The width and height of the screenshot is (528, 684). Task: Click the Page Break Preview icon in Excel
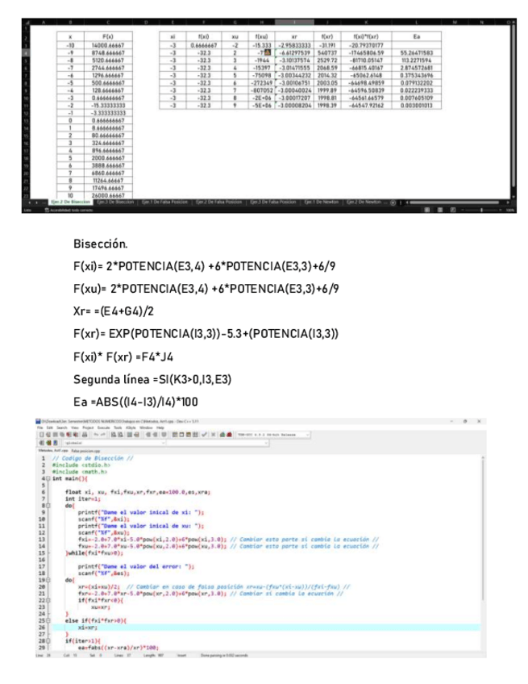coord(452,210)
